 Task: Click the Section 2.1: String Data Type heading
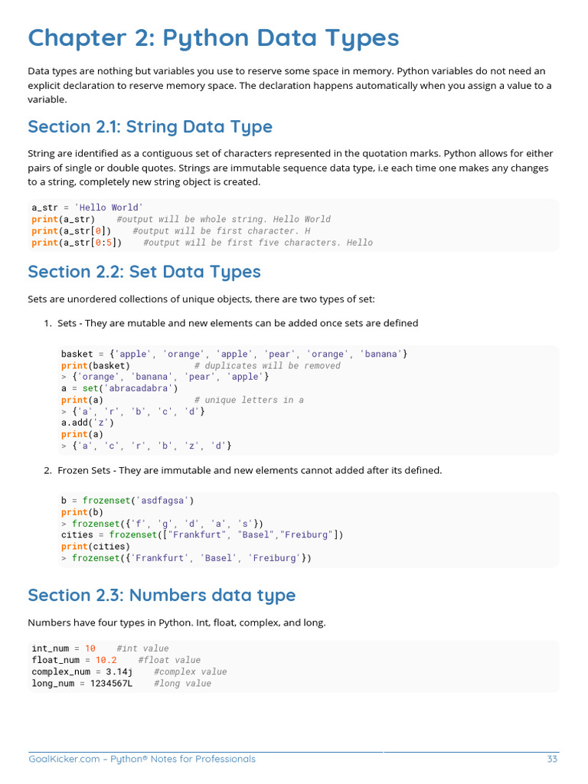point(150,126)
